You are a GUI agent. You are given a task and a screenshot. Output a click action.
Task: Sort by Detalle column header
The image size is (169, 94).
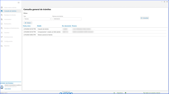click(x=39, y=26)
